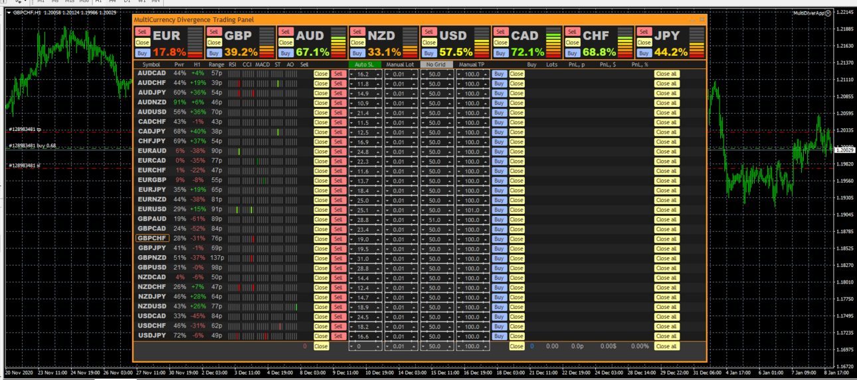Screen dimensions: 857x380
Task: Minimize the MultiCurrency Divergence Trading Panel
Action: tap(693, 20)
